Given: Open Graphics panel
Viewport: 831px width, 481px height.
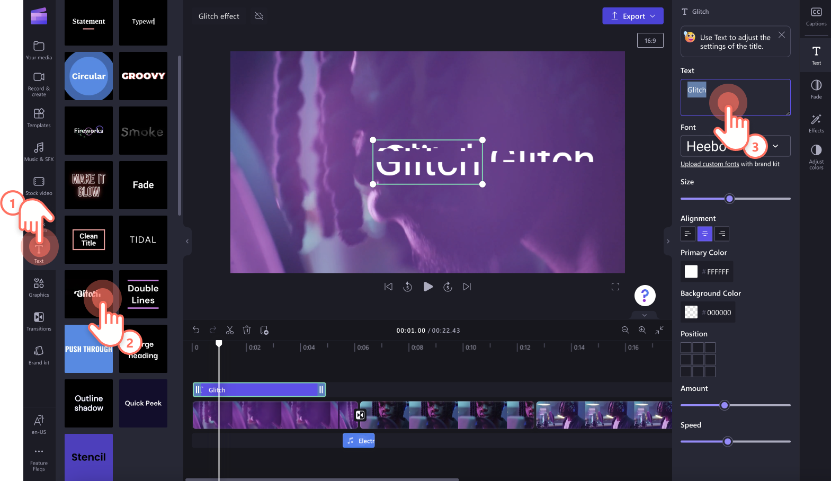Looking at the screenshot, I should (x=39, y=287).
